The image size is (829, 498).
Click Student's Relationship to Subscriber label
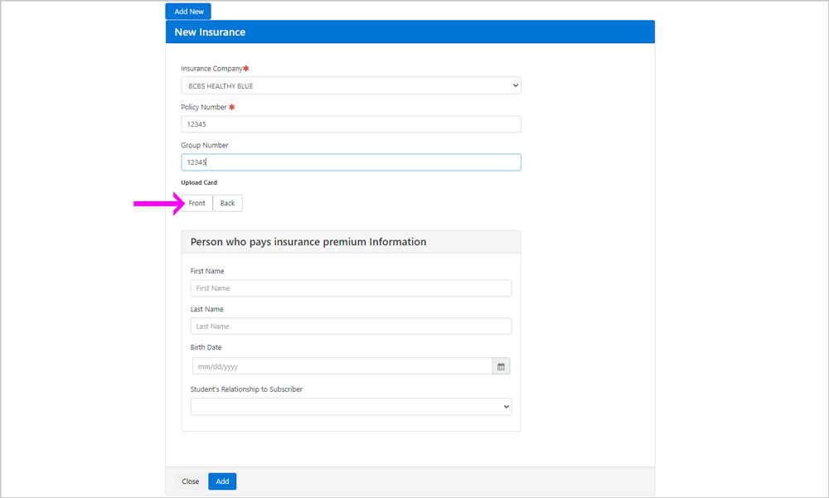tap(246, 389)
